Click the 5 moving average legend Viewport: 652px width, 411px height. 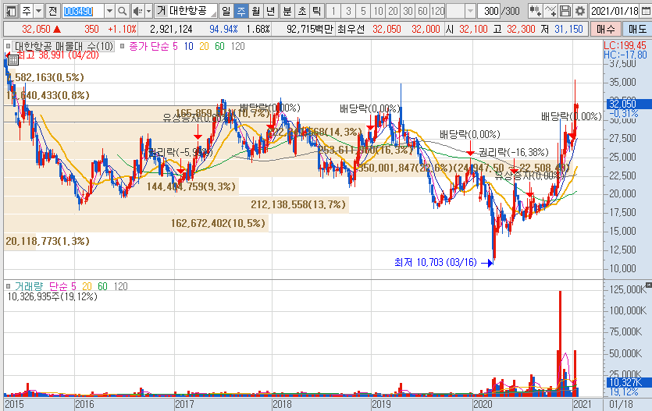pos(175,46)
